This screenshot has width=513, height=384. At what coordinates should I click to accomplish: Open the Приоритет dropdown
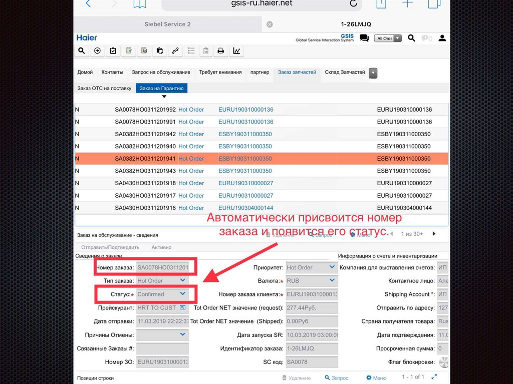tap(332, 267)
